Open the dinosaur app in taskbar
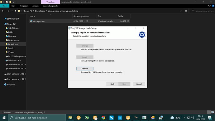The height and width of the screenshot is (121, 215). click(136, 118)
